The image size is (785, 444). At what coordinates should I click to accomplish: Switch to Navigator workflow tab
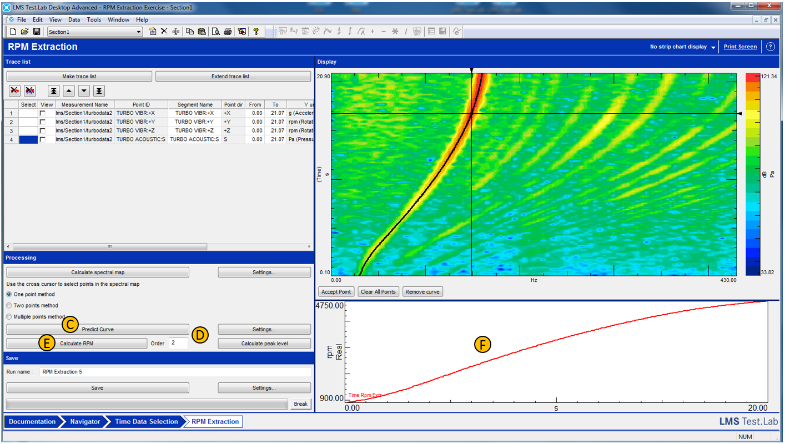point(85,422)
